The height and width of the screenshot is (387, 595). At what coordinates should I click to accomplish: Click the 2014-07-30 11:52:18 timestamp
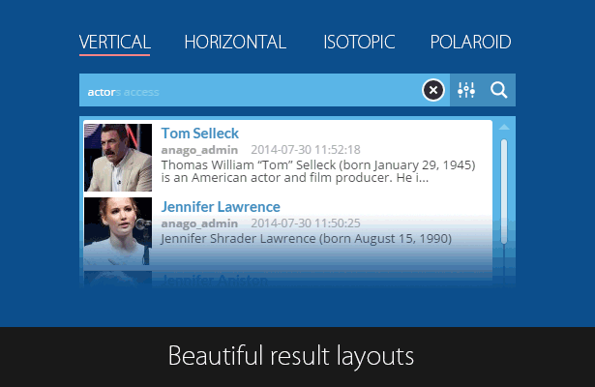[x=306, y=150]
